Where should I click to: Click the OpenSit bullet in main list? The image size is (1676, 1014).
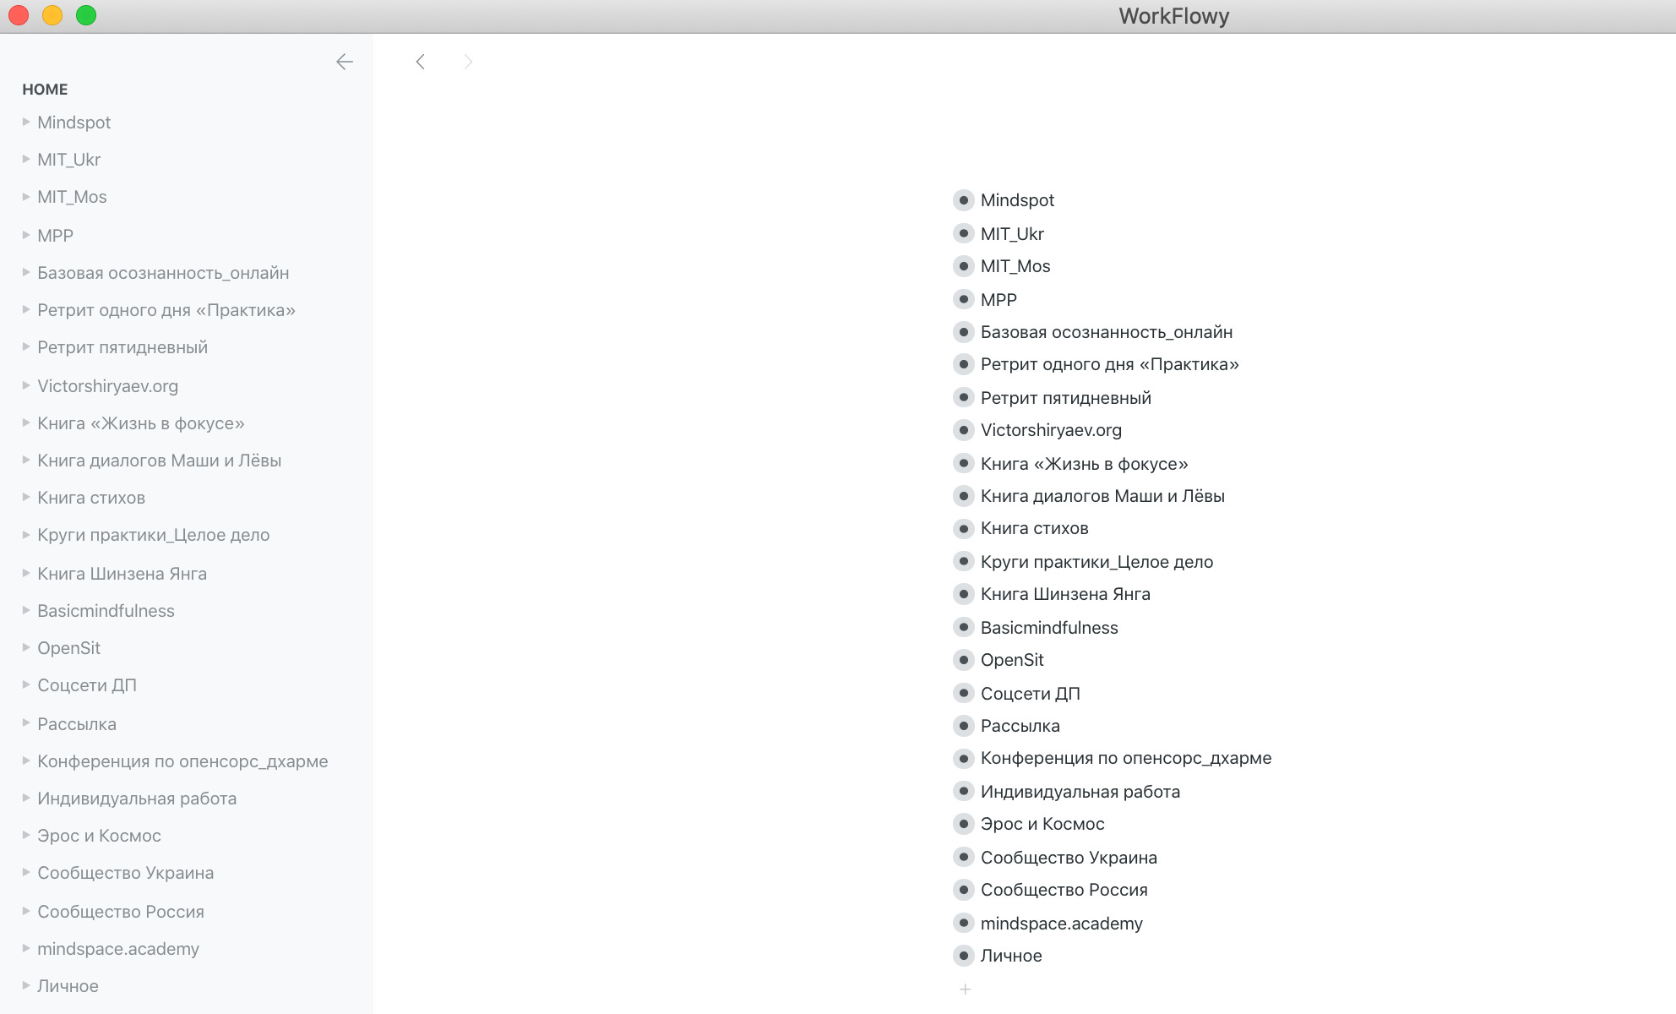click(963, 660)
